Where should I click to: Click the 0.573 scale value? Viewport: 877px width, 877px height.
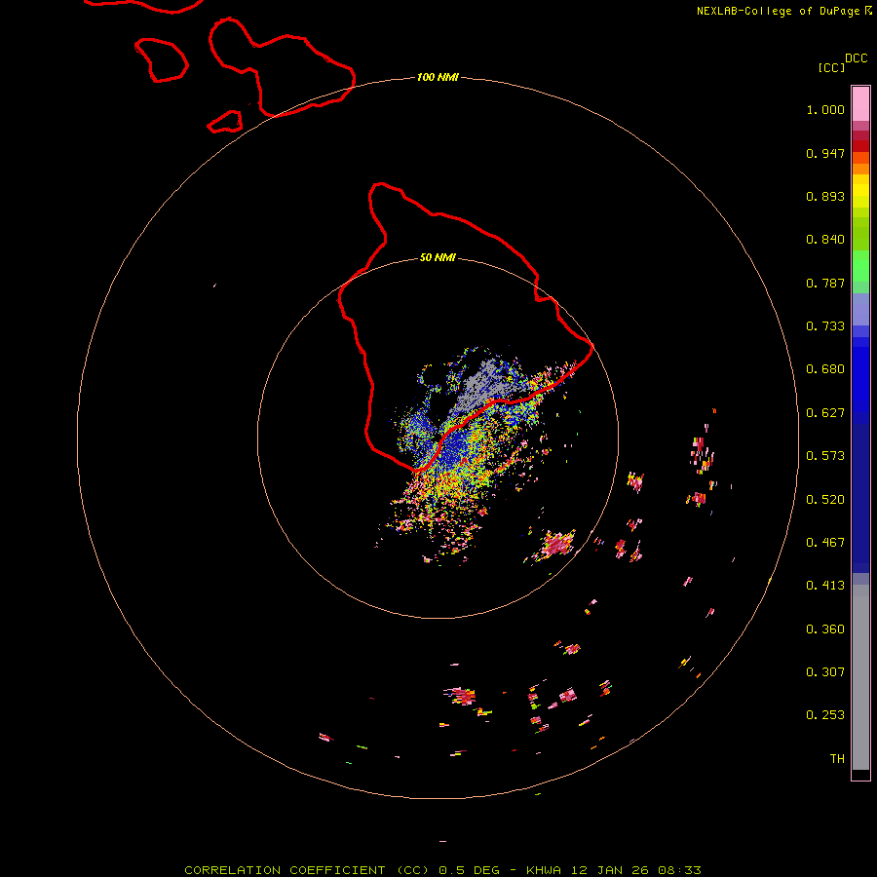(x=825, y=456)
